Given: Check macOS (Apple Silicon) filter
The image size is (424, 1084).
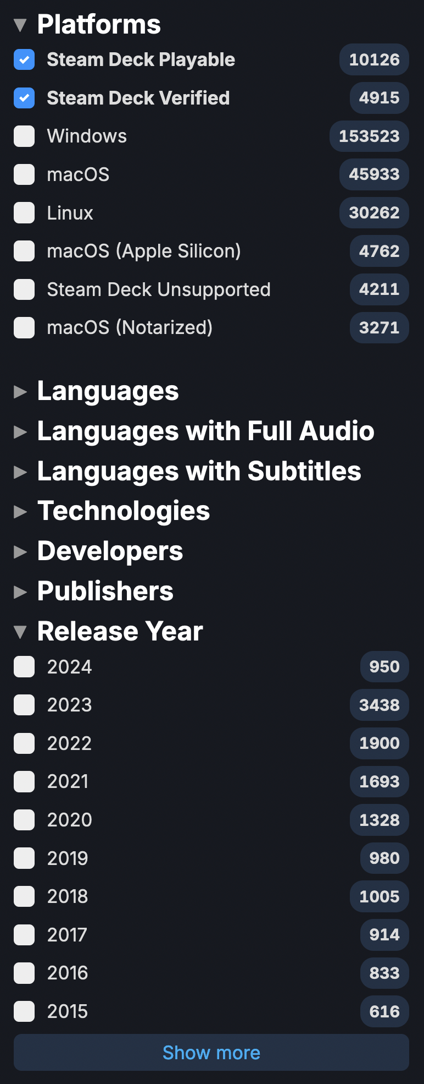Looking at the screenshot, I should click(24, 251).
